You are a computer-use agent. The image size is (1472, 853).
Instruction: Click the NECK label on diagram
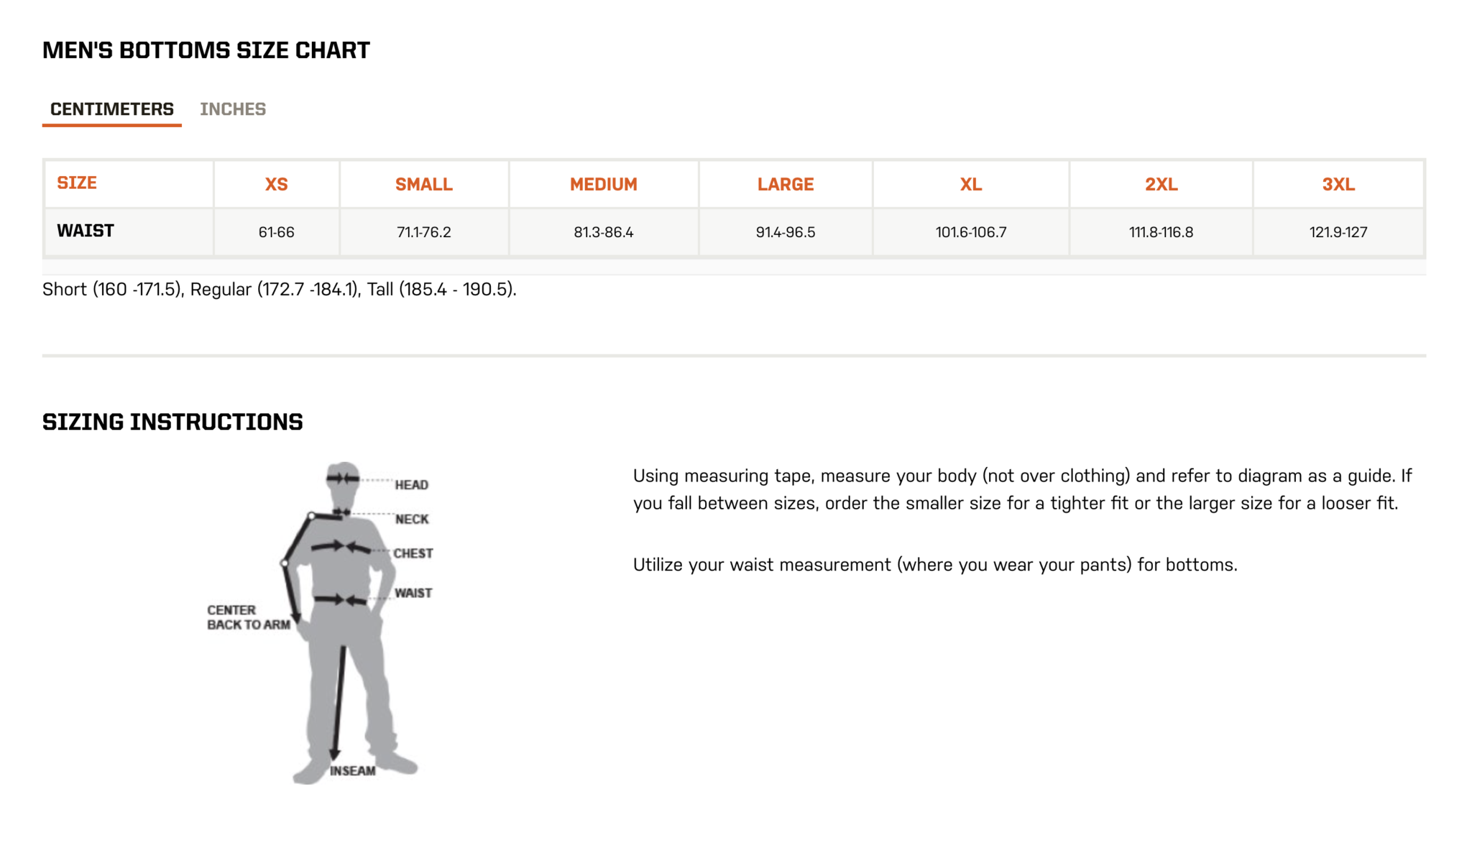[x=411, y=519]
